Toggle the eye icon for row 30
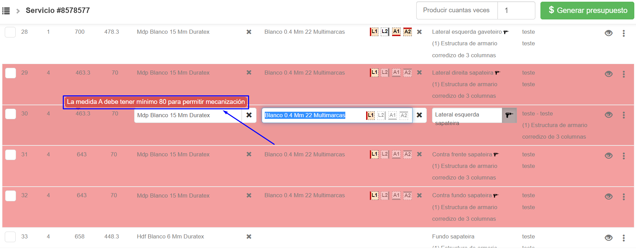The height and width of the screenshot is (250, 636). pyautogui.click(x=608, y=115)
